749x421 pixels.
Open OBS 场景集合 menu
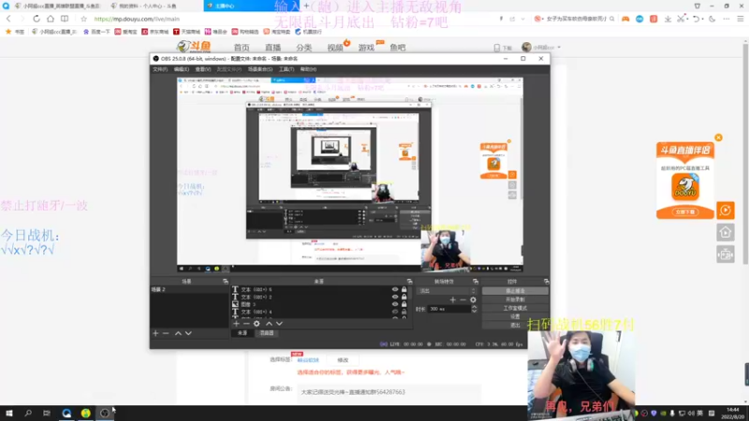pyautogui.click(x=260, y=69)
